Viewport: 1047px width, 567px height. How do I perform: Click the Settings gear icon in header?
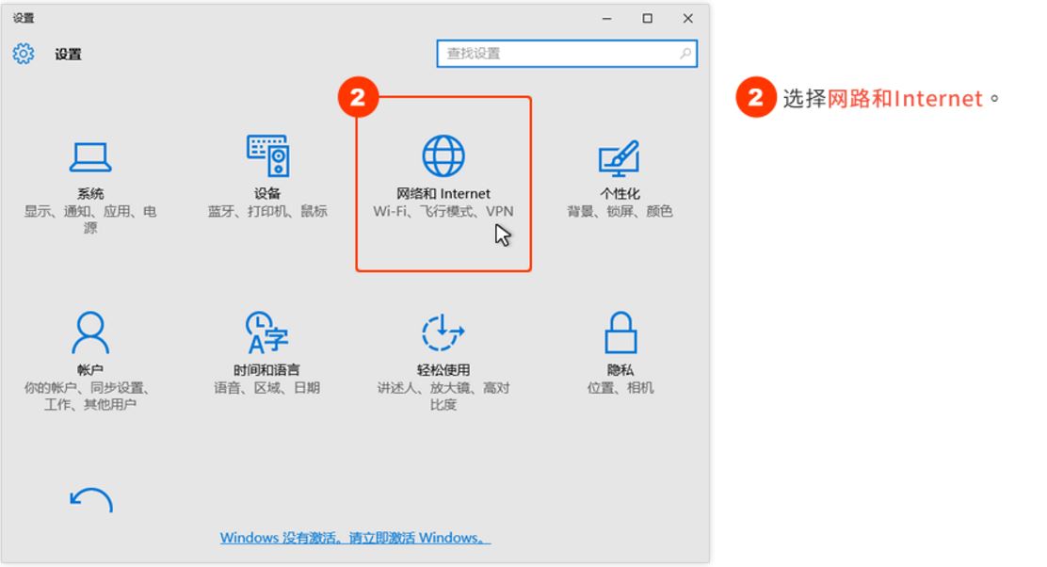coord(24,54)
